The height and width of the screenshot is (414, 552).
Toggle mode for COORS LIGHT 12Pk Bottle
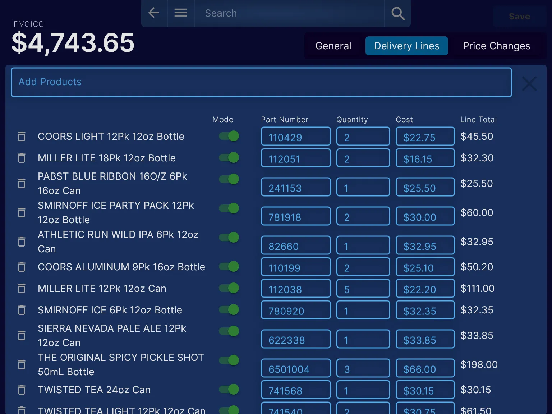[229, 136]
